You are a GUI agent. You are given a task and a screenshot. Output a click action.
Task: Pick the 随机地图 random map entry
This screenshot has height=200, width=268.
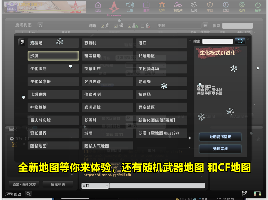click(x=53, y=146)
